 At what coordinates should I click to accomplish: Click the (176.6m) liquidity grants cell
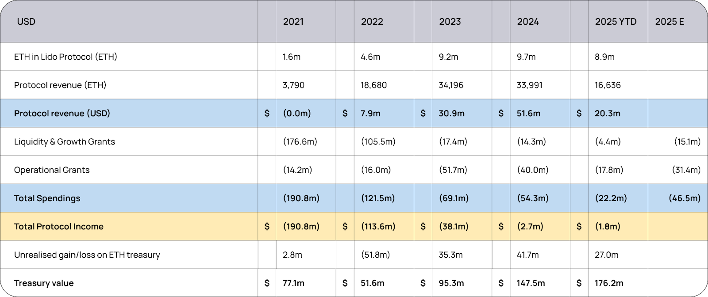click(x=300, y=141)
